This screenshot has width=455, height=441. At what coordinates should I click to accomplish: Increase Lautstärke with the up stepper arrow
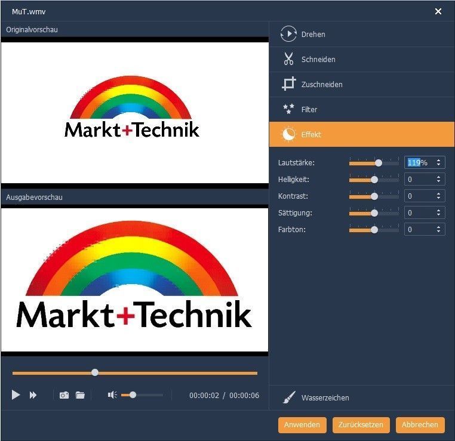pyautogui.click(x=438, y=160)
